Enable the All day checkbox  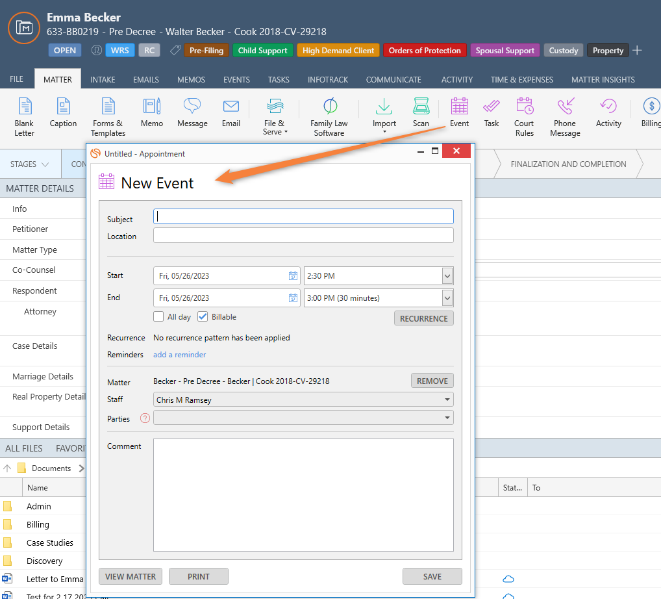[158, 316]
